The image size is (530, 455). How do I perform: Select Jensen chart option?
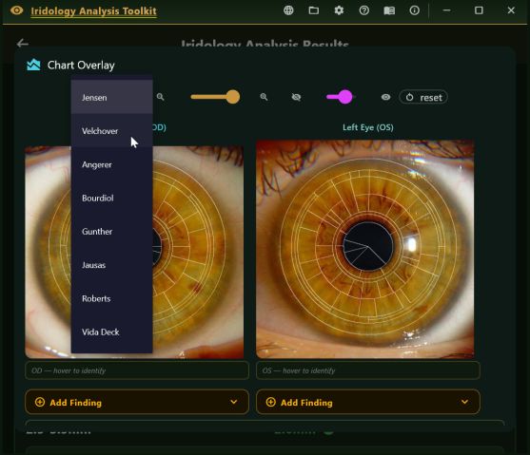click(x=112, y=97)
